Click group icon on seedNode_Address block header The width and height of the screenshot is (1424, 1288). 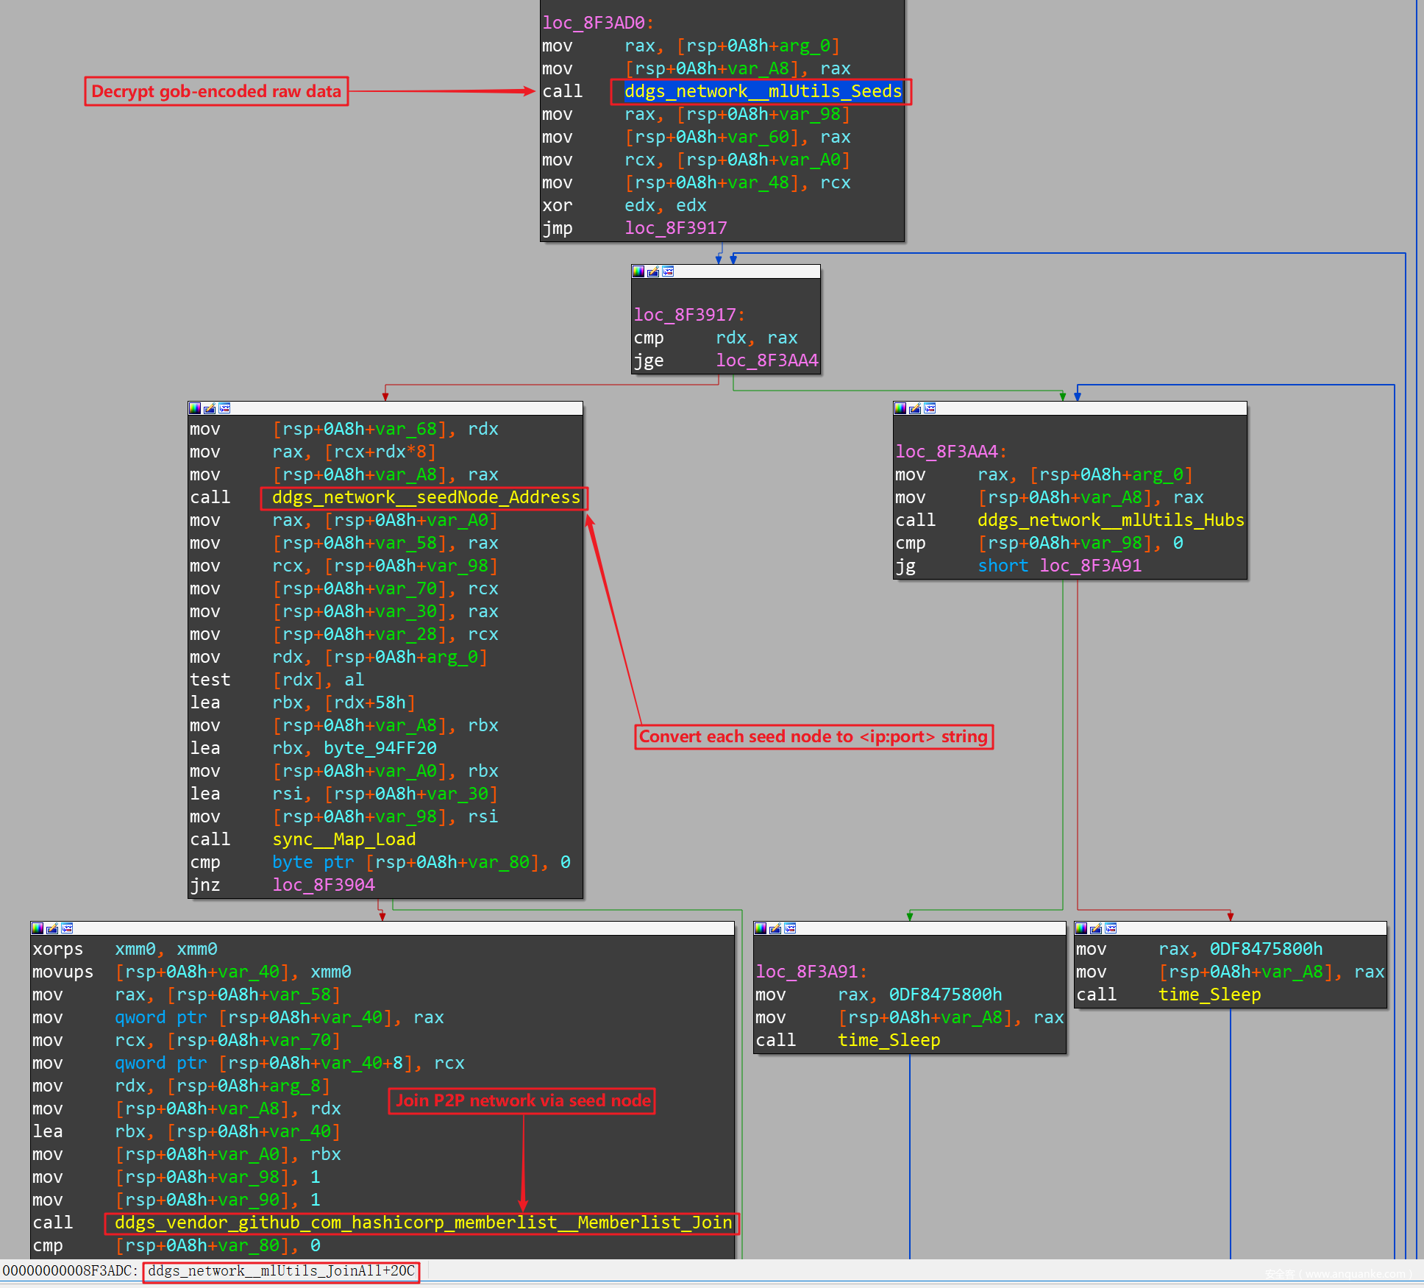point(224,408)
